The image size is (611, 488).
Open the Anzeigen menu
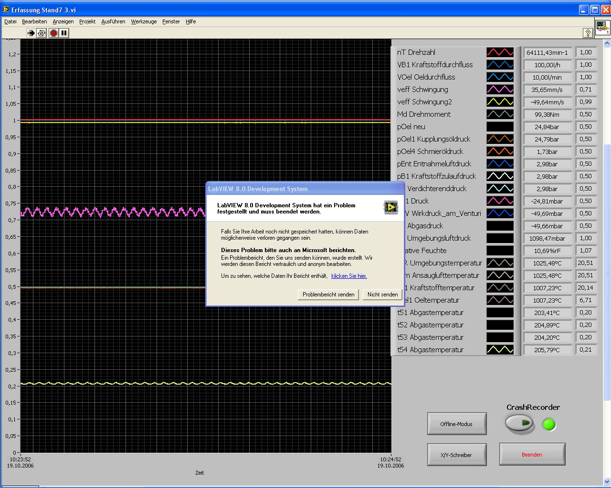(x=63, y=21)
